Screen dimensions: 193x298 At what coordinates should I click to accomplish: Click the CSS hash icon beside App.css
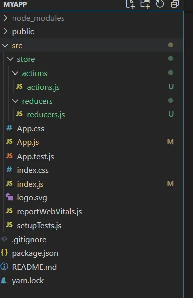pos(9,128)
